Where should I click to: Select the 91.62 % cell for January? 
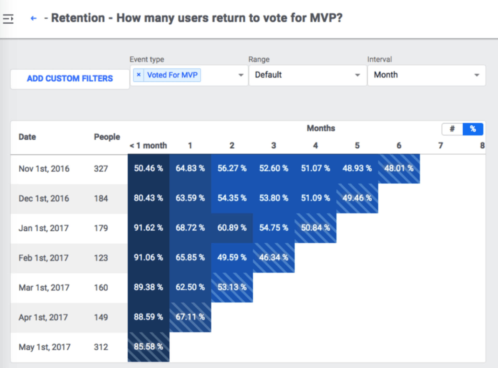(x=148, y=228)
